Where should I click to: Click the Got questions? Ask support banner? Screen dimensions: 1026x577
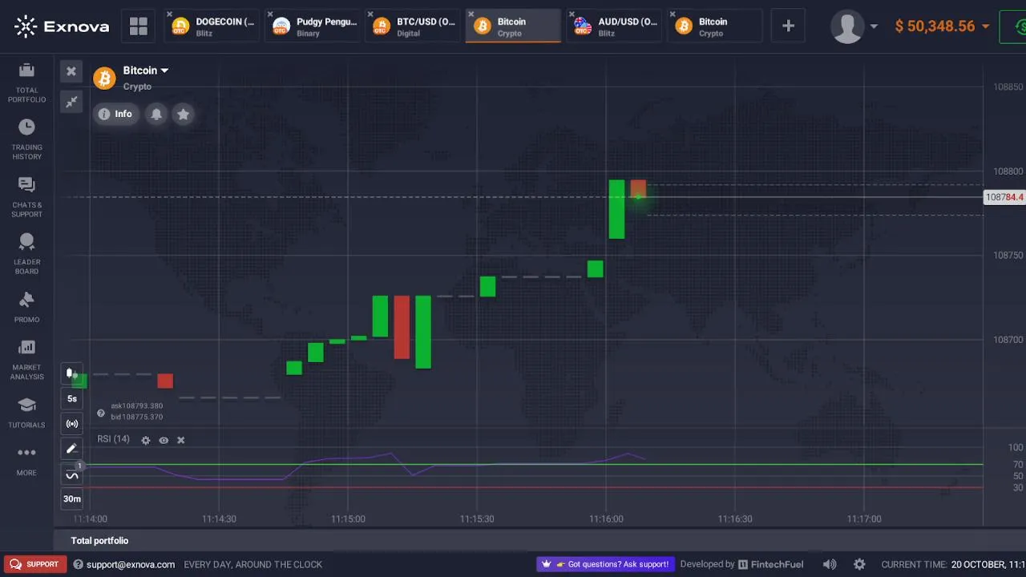point(606,564)
